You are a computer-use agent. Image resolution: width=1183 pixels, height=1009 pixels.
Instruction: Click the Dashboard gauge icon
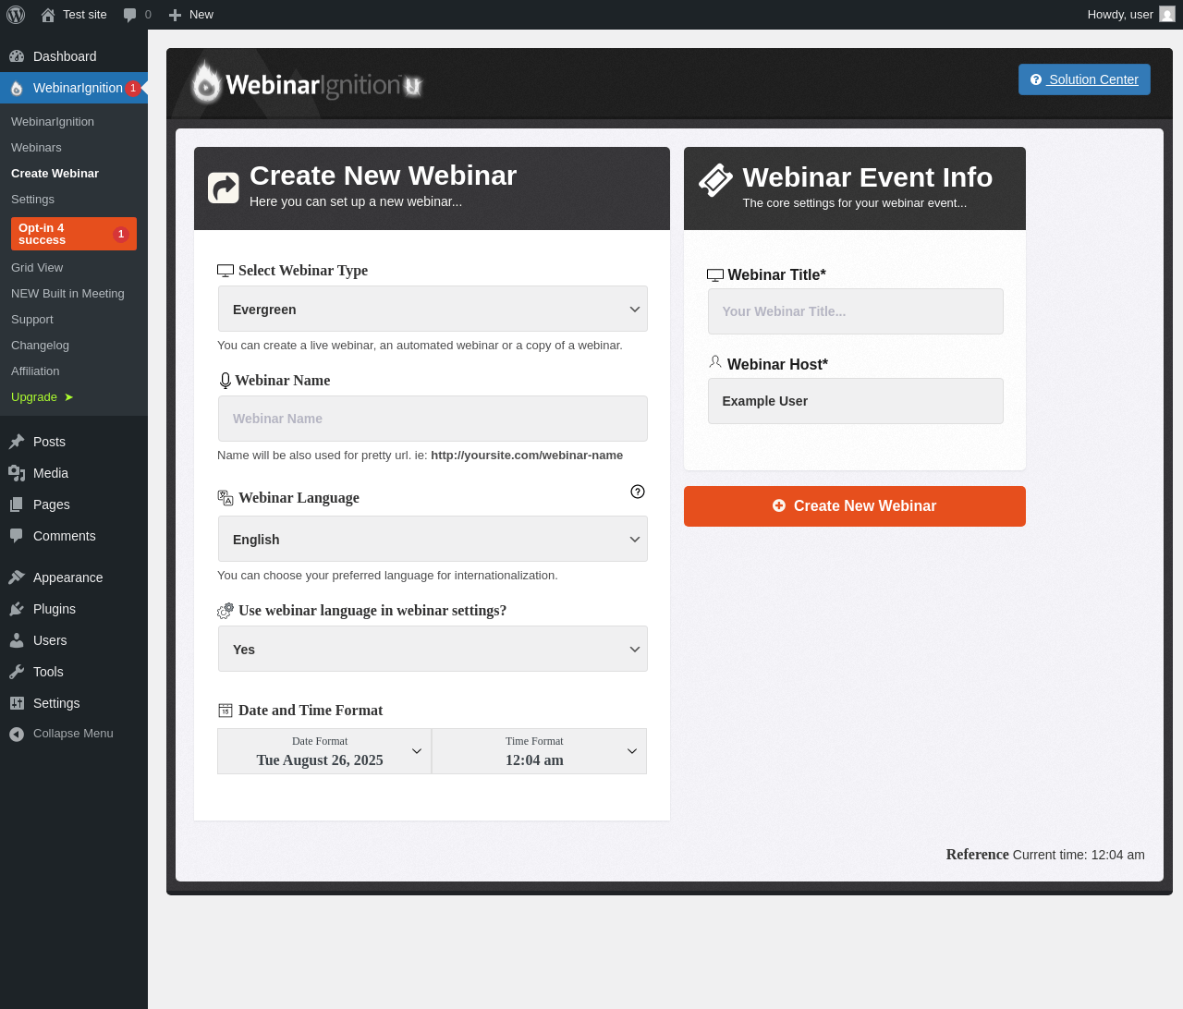coord(17,56)
